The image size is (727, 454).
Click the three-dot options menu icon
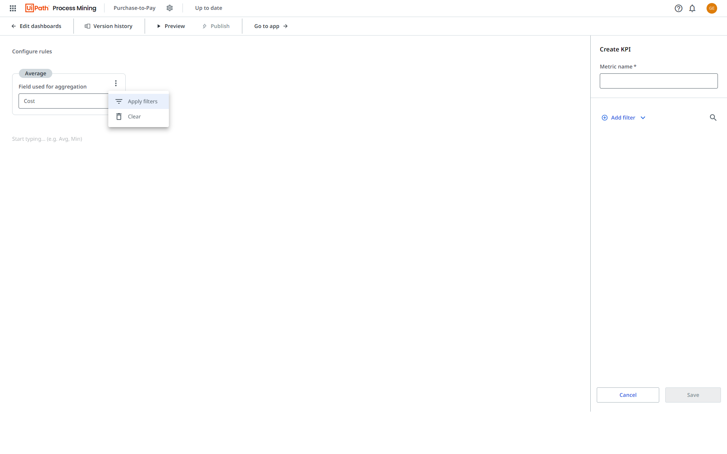pos(116,83)
